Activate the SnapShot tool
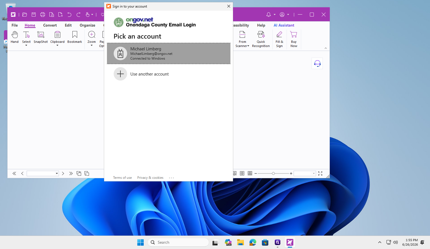The width and height of the screenshot is (430, 249). point(41,37)
